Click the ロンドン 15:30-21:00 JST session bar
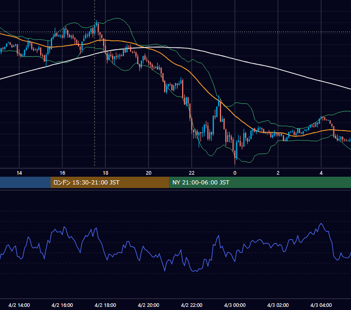Image resolution: width=351 pixels, height=310 pixels. [109, 182]
